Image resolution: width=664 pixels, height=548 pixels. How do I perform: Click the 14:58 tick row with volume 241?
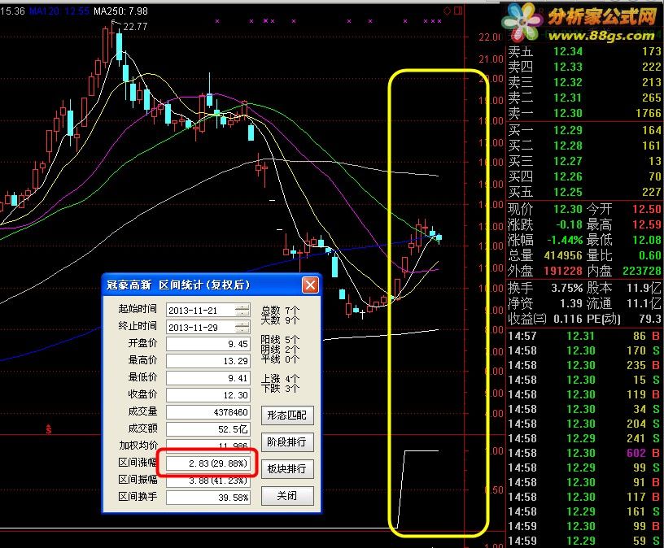[584, 438]
